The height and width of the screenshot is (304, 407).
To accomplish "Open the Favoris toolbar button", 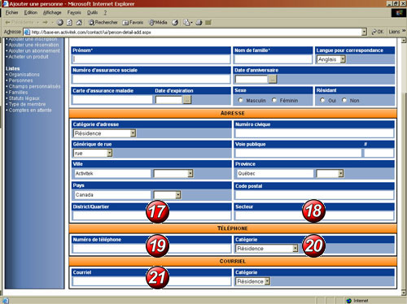I will click(x=133, y=23).
